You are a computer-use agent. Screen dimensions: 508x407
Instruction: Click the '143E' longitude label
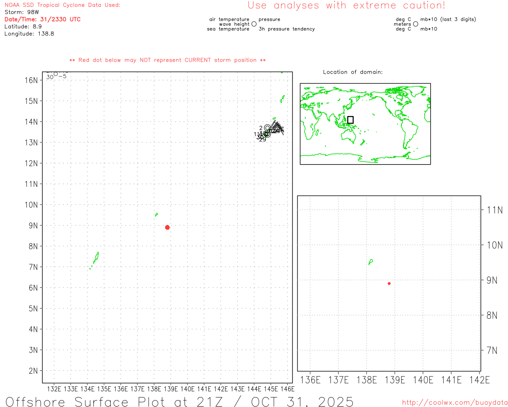(x=237, y=389)
